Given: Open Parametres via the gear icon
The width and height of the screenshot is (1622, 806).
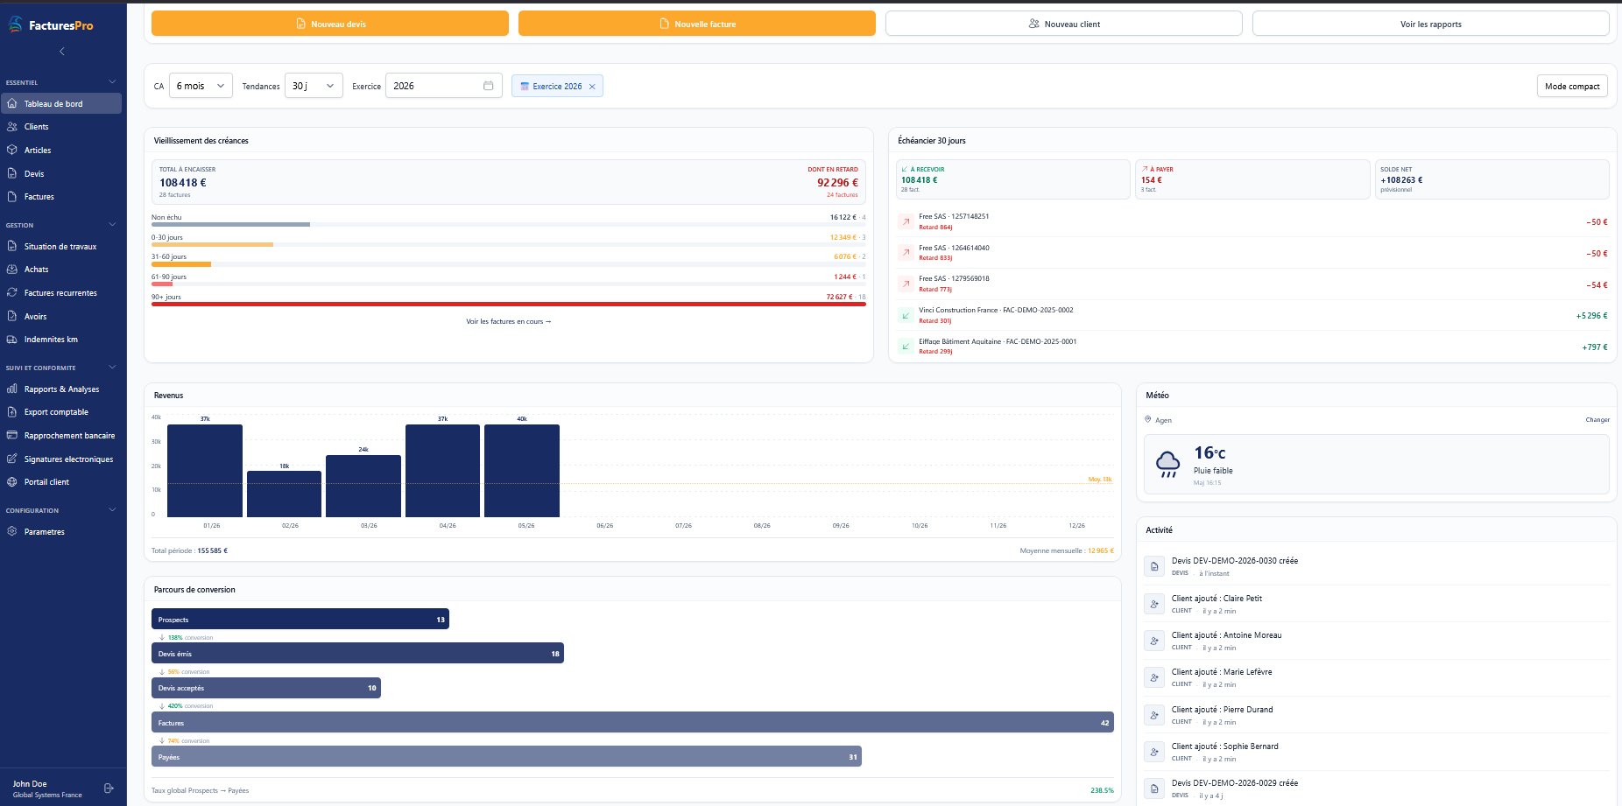Looking at the screenshot, I should point(12,531).
